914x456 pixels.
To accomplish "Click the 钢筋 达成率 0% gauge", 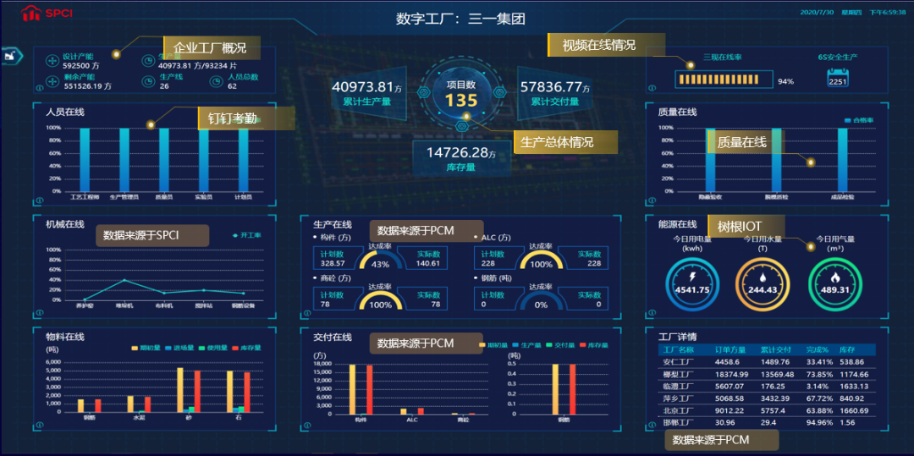I will 540,299.
